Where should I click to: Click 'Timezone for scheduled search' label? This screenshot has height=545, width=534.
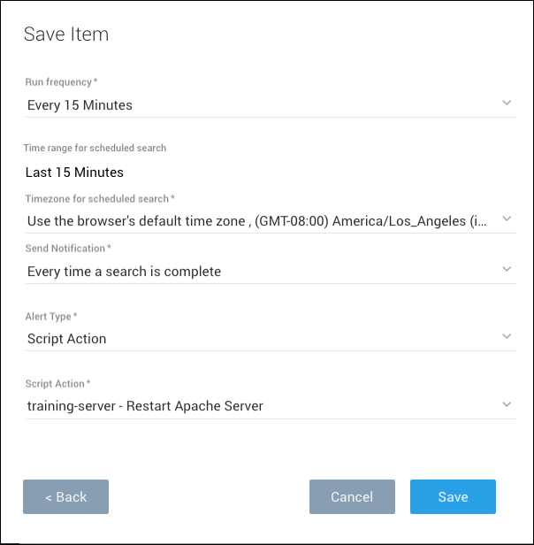[98, 199]
